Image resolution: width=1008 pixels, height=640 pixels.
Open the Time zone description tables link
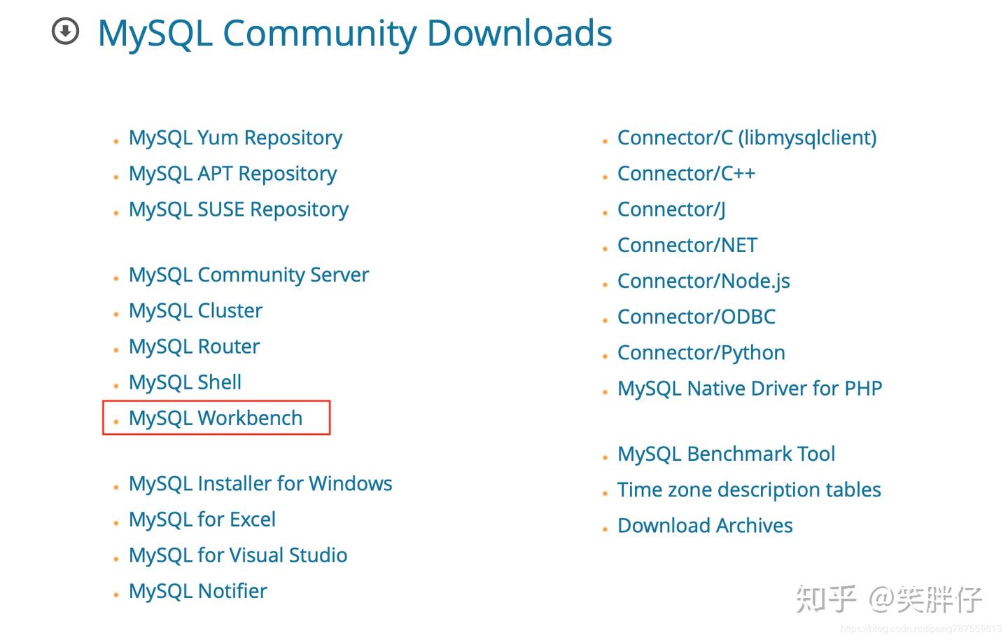pos(749,490)
